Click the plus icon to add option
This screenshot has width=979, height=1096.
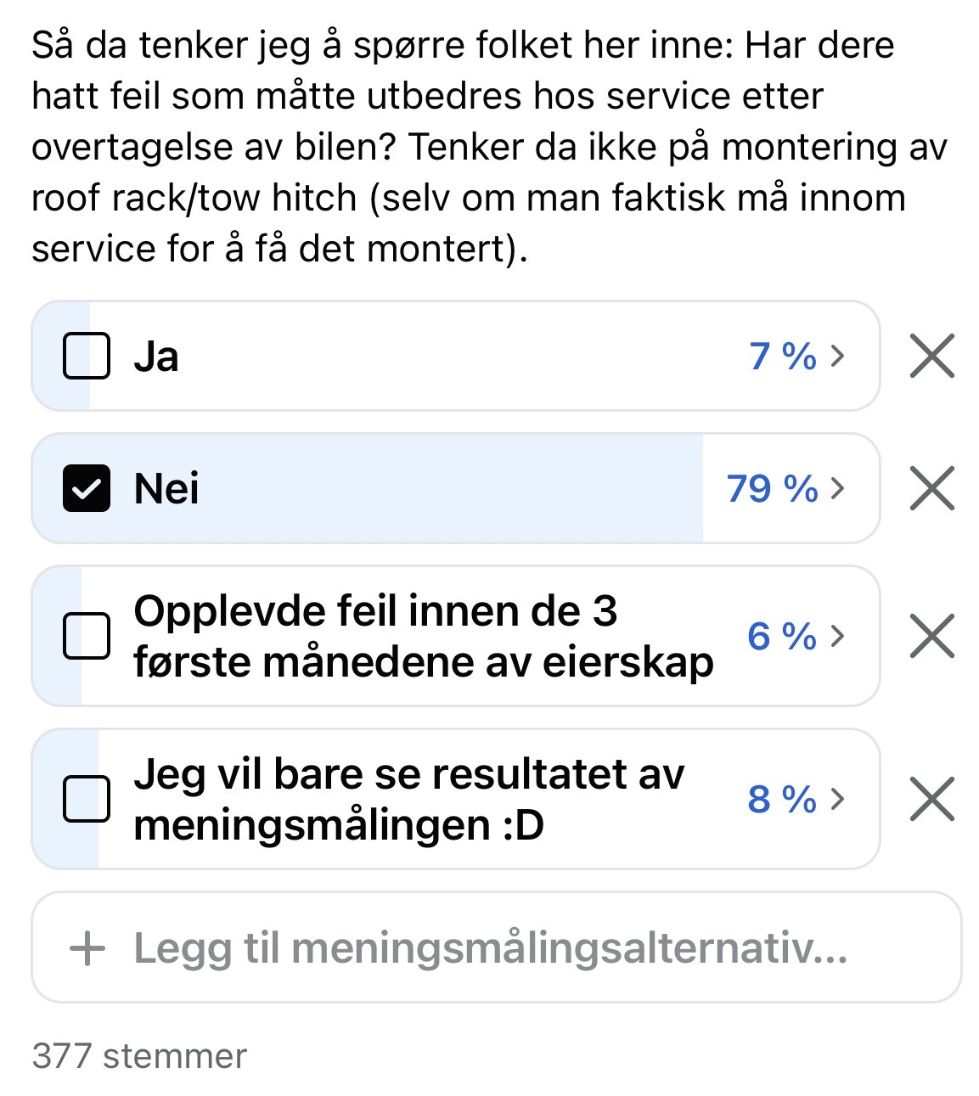click(87, 947)
